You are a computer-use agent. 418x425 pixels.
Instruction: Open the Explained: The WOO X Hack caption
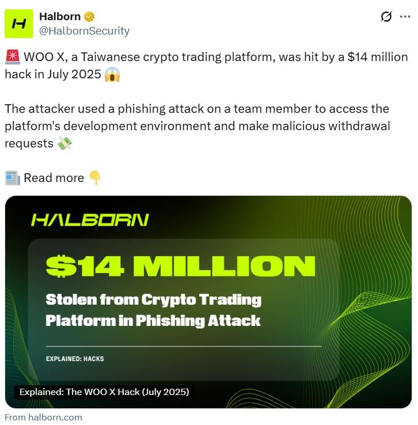[104, 392]
